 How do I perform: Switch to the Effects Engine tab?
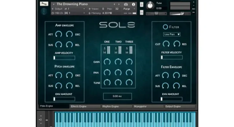click(x=85, y=107)
